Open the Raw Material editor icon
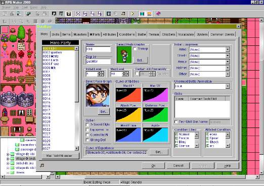Viewport: 264px width, 186px height. pos(116,14)
